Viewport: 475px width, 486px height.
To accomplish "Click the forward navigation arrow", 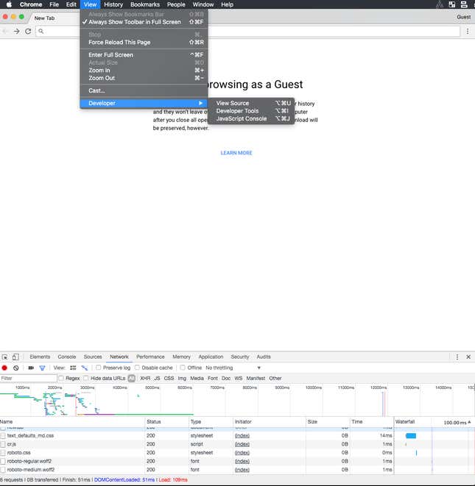I will click(x=16, y=32).
